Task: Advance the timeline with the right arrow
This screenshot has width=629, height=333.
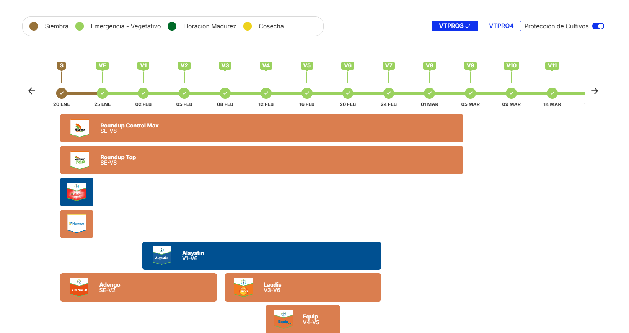Action: 595,91
